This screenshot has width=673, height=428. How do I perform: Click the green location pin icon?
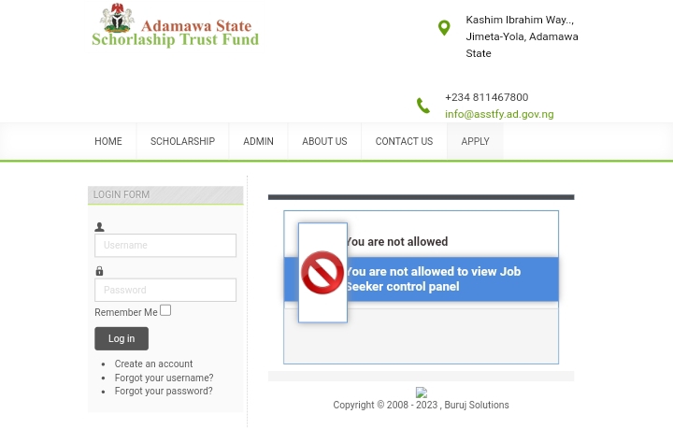coord(444,28)
